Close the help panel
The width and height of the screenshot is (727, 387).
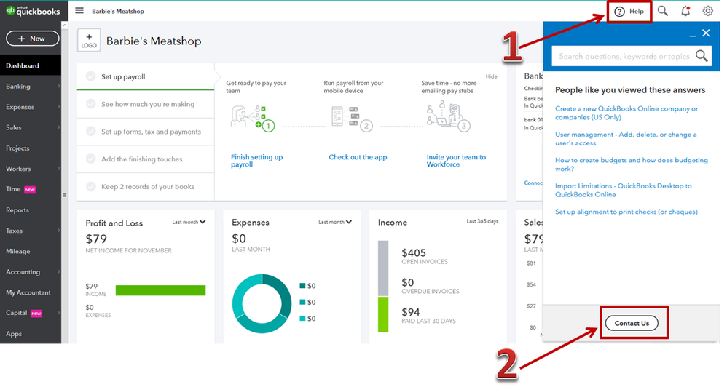coord(706,33)
